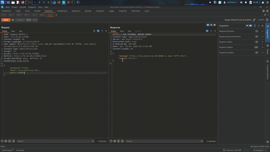Expand Request attributes section
The image size is (270, 152).
coord(263,31)
